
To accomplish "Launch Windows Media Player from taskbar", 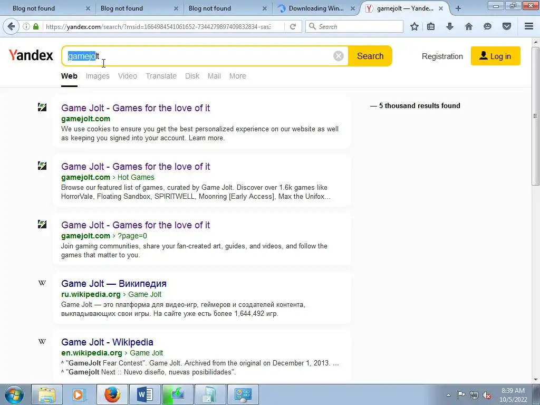I will point(79,394).
